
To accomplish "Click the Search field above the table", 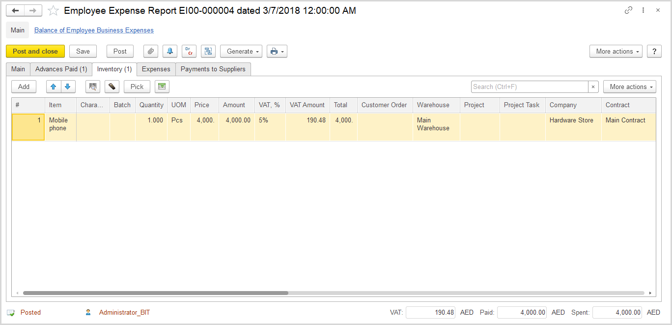I will [x=531, y=87].
